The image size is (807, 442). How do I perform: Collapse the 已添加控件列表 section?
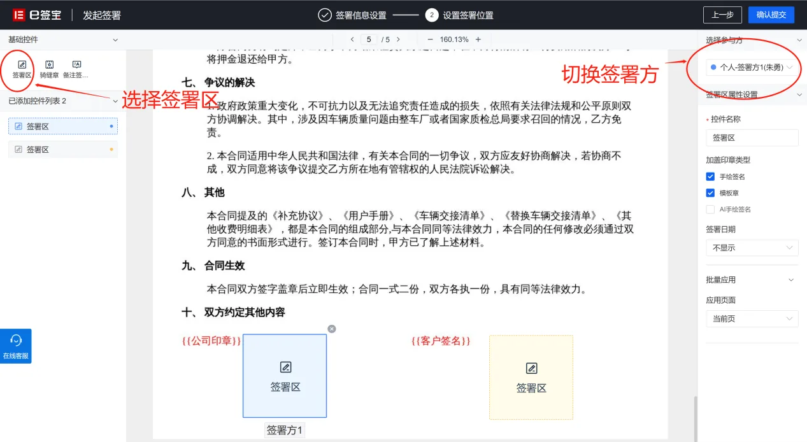tap(115, 101)
